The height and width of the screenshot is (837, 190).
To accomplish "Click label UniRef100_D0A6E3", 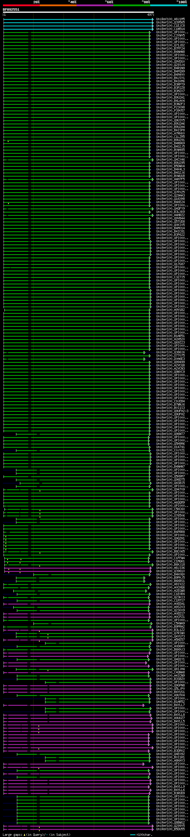I will pyautogui.click(x=170, y=359).
